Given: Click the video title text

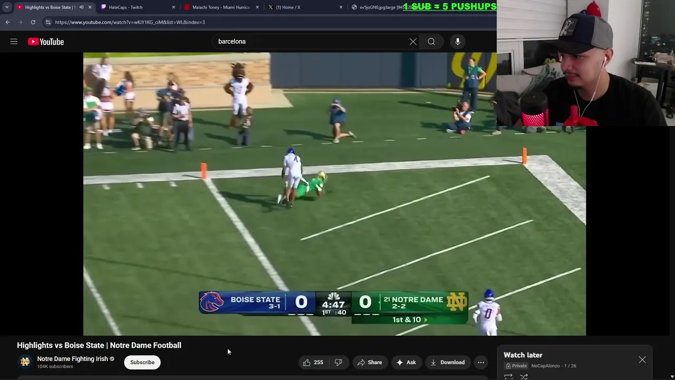Looking at the screenshot, I should click(x=99, y=345).
